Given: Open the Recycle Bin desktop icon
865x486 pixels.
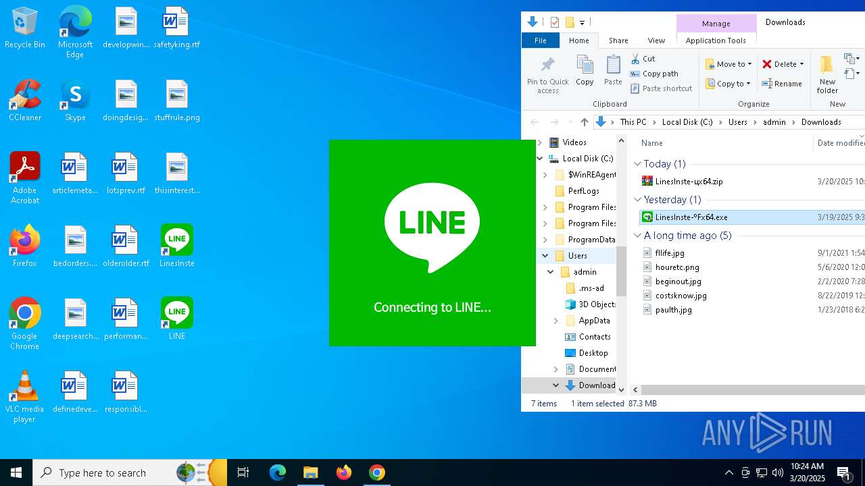Looking at the screenshot, I should tap(25, 28).
